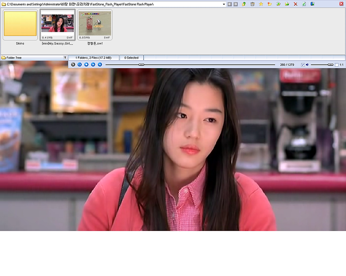Go forward to next folder

235,4
